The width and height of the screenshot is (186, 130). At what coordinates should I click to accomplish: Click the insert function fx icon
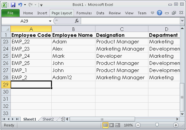click(77, 21)
